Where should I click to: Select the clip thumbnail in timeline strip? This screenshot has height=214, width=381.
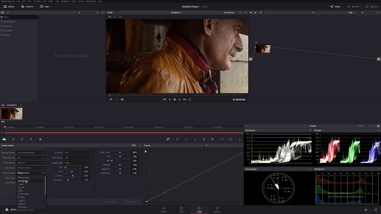tap(11, 114)
